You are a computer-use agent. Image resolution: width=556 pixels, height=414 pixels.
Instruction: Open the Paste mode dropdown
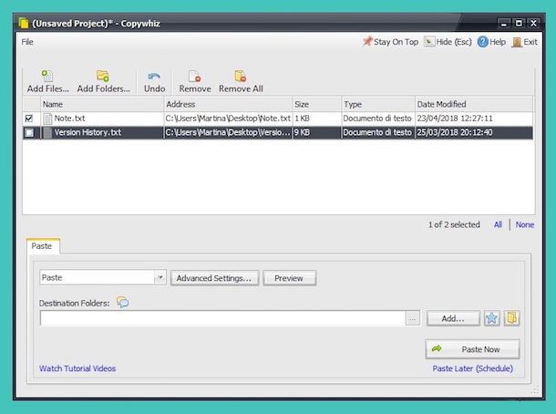[x=160, y=277]
